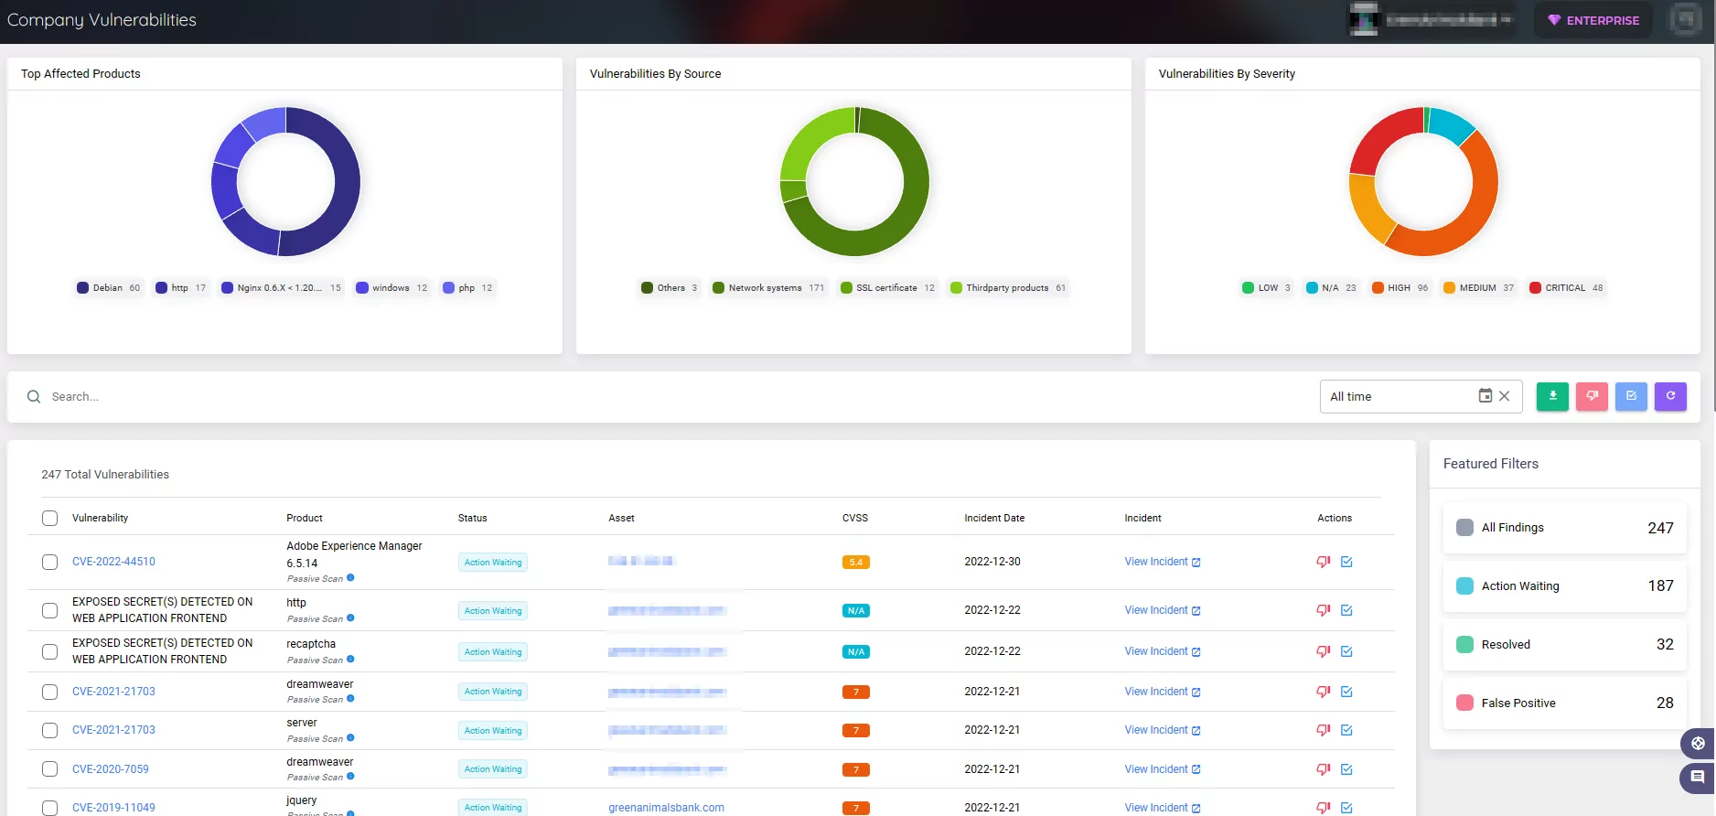Filter by Action Waiting findings
Viewport: 1716px width, 816px height.
tap(1564, 586)
